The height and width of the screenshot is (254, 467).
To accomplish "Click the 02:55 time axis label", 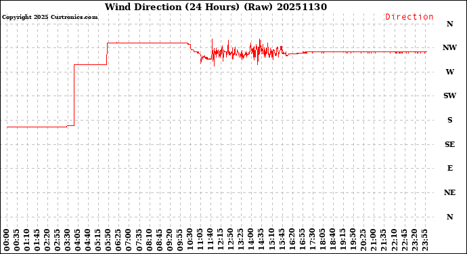I will coord(58,240).
